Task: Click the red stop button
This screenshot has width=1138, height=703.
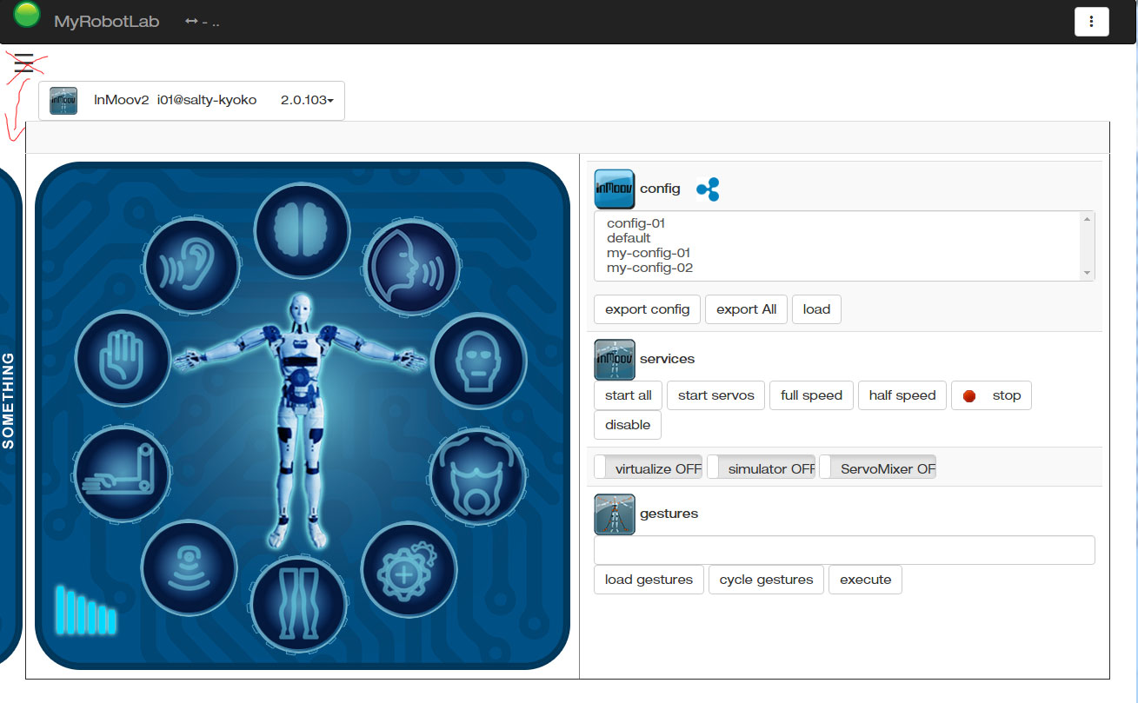Action: click(x=991, y=395)
